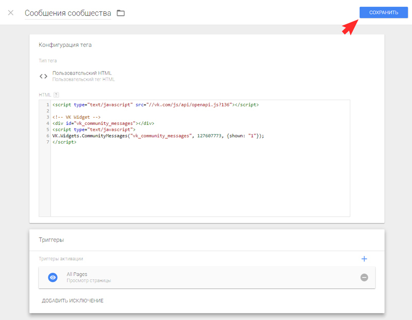
Task: Open the HTML help question mark icon
Action: (x=56, y=95)
